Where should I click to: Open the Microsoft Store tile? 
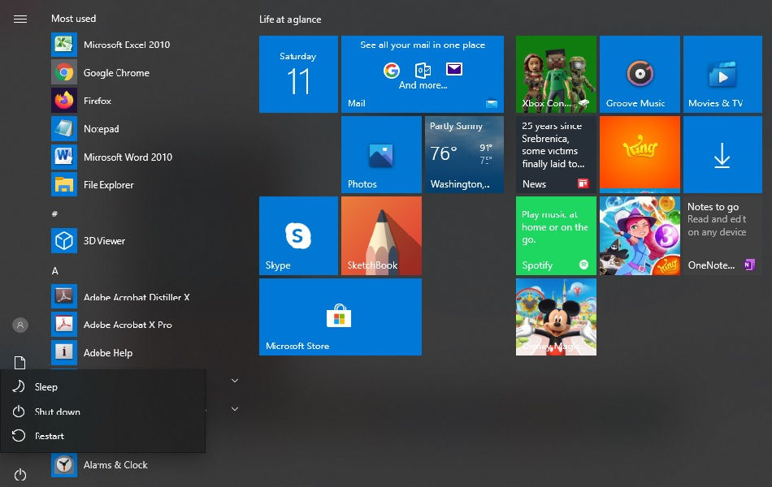tap(340, 317)
